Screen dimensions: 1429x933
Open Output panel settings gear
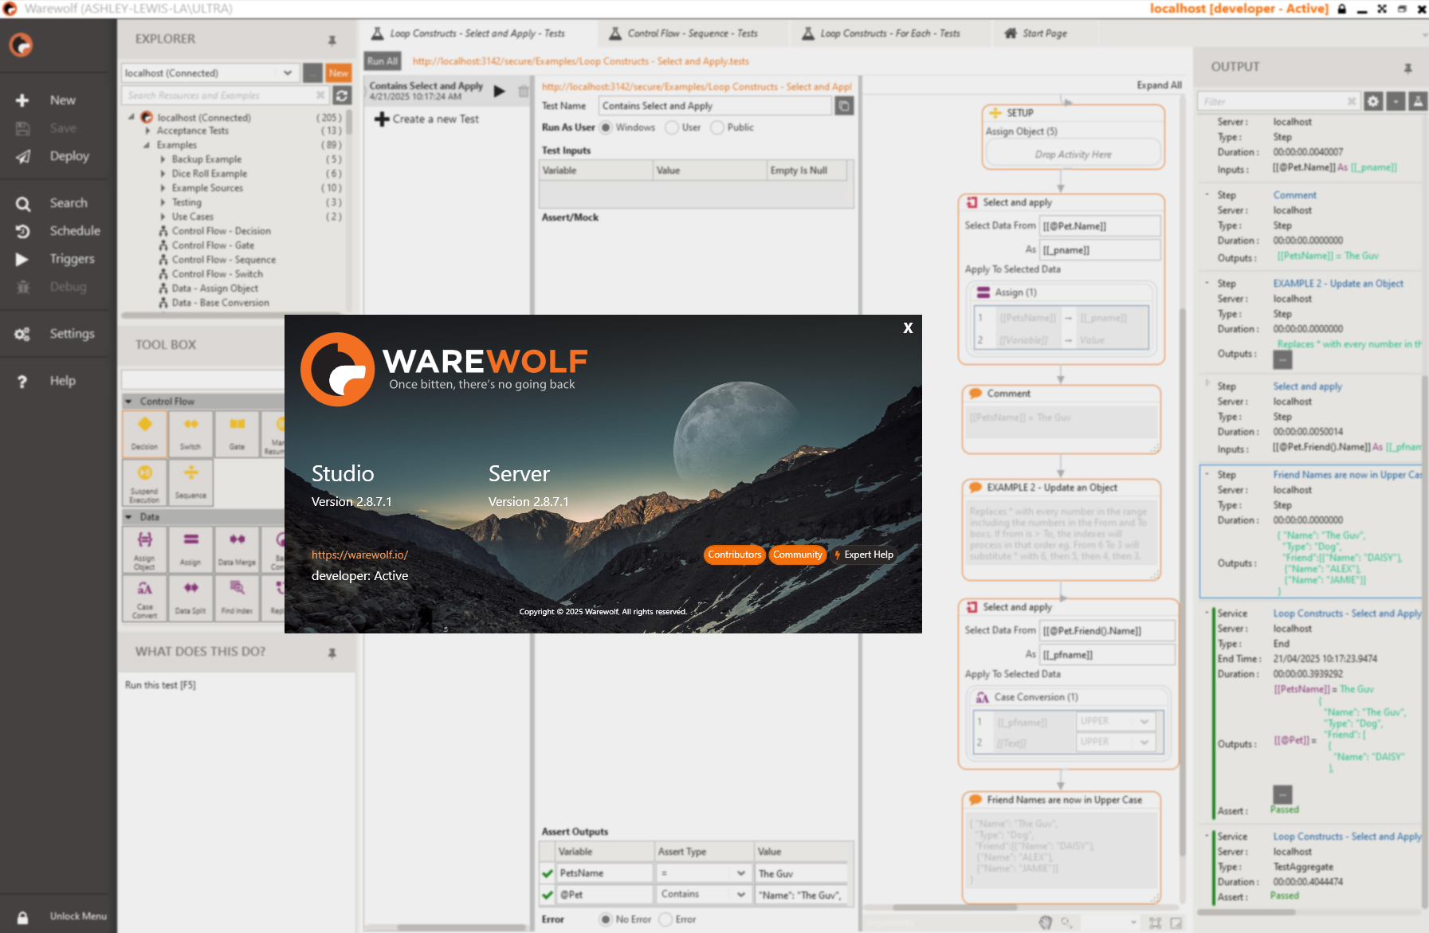1373,101
